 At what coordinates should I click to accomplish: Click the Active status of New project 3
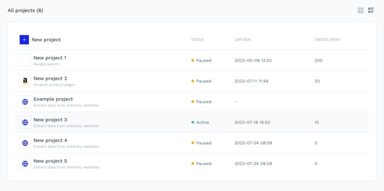(x=200, y=122)
